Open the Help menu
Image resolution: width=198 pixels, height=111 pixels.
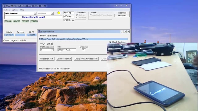tap(22, 10)
